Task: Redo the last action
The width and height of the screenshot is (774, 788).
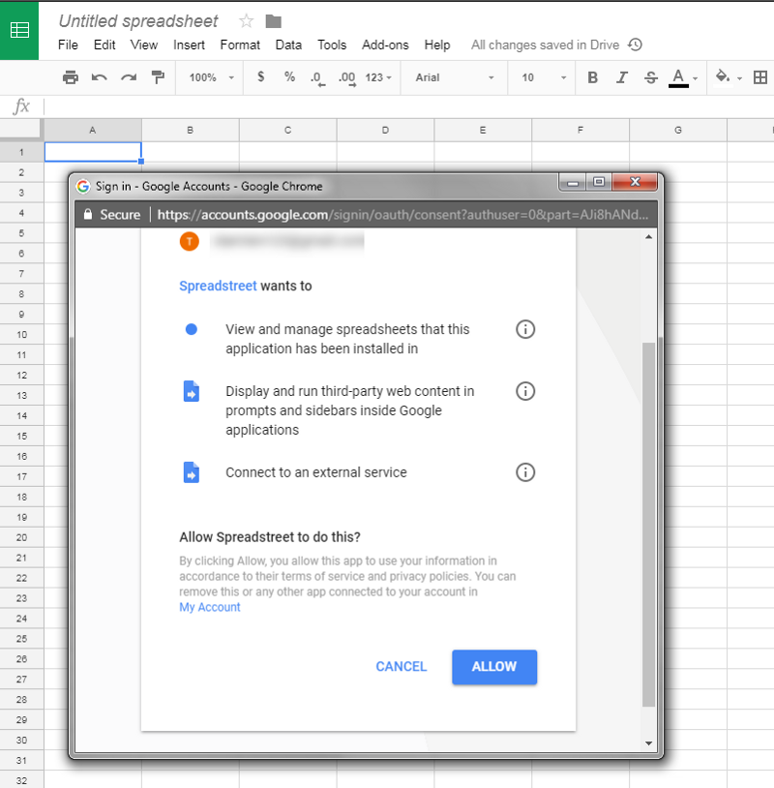Action: click(x=128, y=77)
